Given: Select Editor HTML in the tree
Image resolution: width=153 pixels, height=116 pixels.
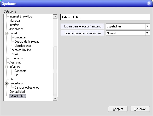Looking at the screenshot, I should (x=17, y=96).
